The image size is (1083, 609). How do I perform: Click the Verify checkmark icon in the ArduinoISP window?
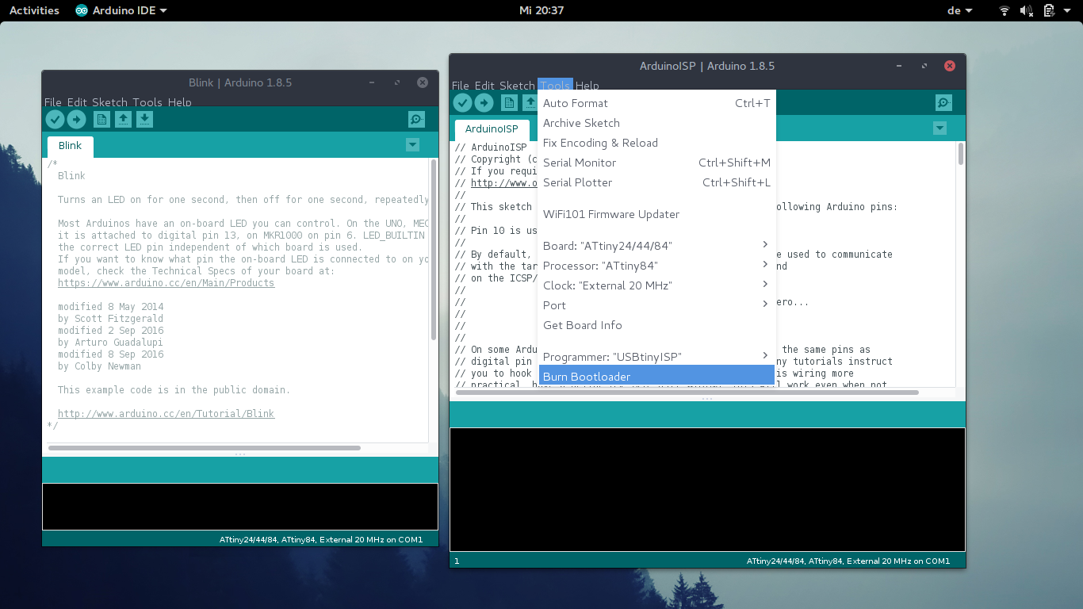click(462, 102)
